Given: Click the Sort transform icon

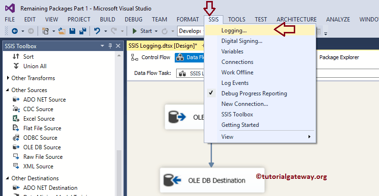Looking at the screenshot, I should coord(16,57).
